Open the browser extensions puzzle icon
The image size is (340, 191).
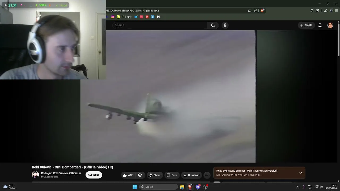(x=312, y=11)
